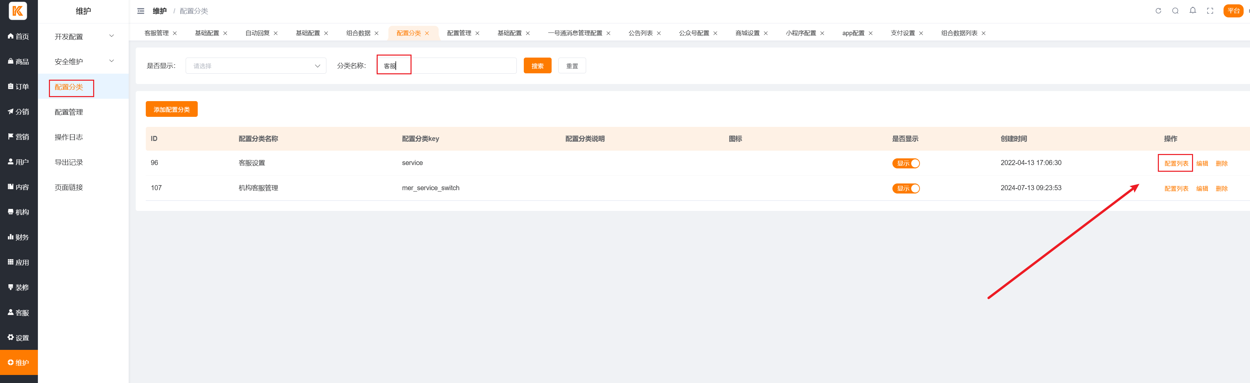Click the refresh icon in top bar
This screenshot has height=383, width=1250.
coord(1158,11)
